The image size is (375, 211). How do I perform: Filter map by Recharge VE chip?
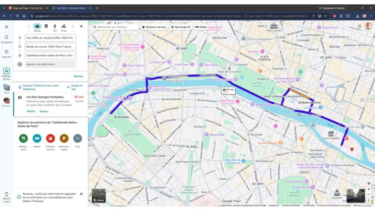point(181,27)
